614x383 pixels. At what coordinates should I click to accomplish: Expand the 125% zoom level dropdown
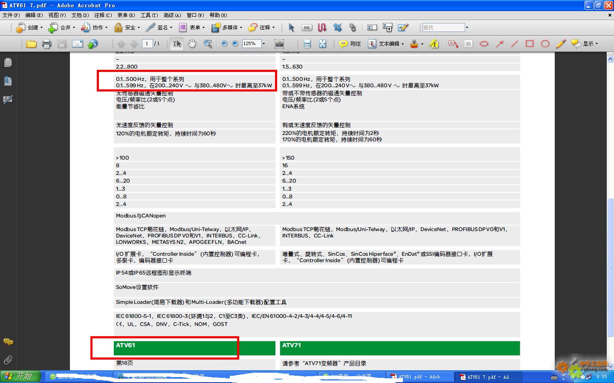(x=264, y=44)
